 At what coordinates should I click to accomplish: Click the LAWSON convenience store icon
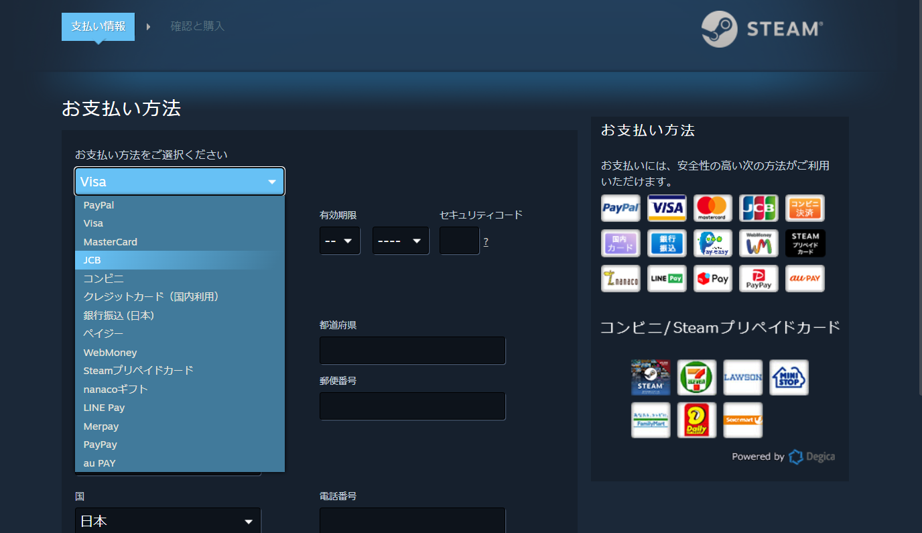742,377
